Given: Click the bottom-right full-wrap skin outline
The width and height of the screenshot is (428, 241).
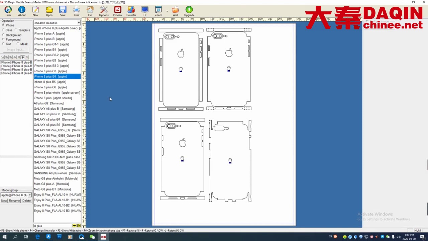Looking at the screenshot, I should (x=230, y=161).
